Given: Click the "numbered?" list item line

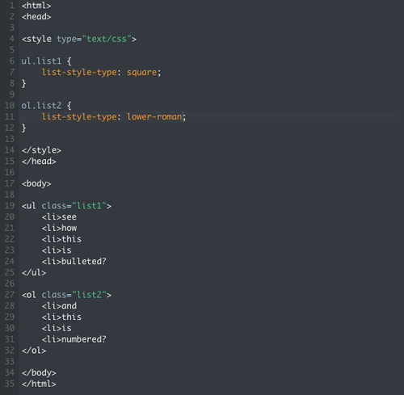Looking at the screenshot, I should click(74, 339).
